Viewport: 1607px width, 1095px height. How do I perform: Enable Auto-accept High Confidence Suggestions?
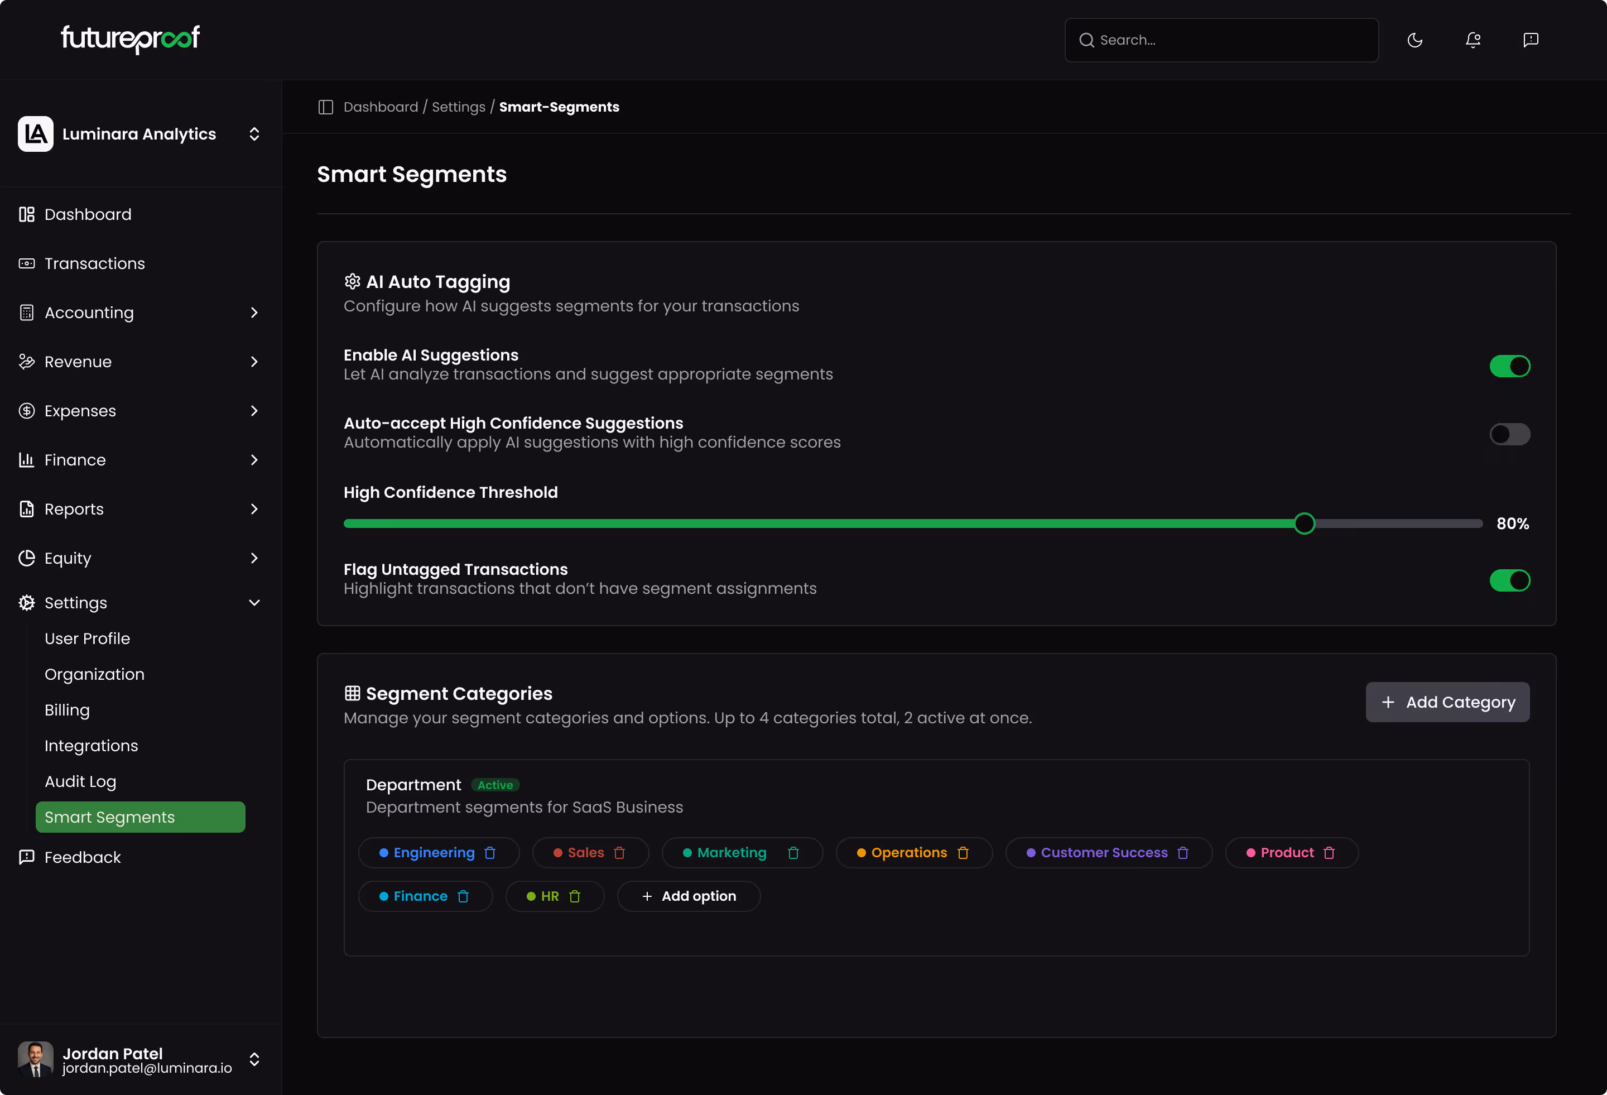[x=1510, y=434]
